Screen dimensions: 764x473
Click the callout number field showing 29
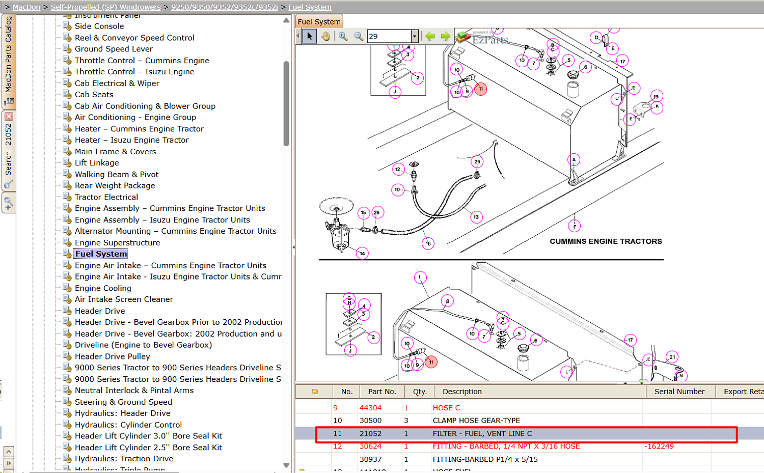point(389,36)
